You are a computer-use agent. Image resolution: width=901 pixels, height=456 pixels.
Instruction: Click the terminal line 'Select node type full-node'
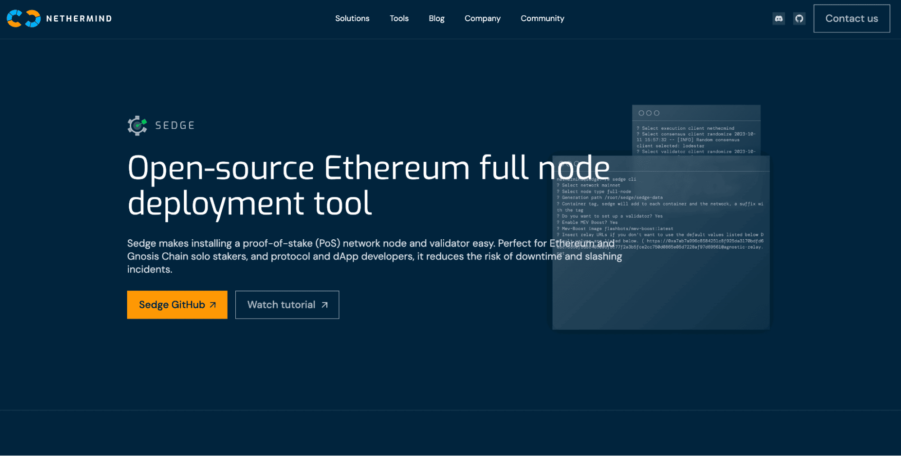594,192
